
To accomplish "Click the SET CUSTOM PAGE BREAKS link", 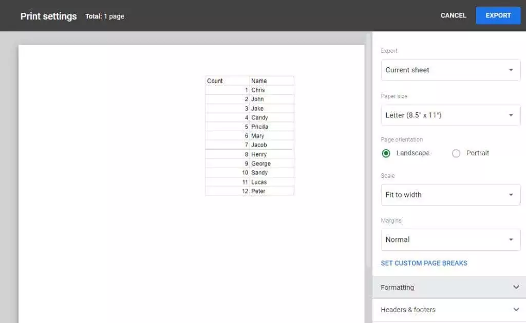I will click(x=424, y=263).
